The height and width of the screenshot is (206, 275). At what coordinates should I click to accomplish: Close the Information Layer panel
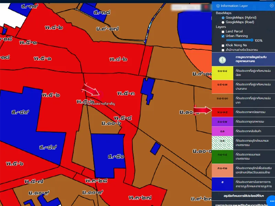272,5
